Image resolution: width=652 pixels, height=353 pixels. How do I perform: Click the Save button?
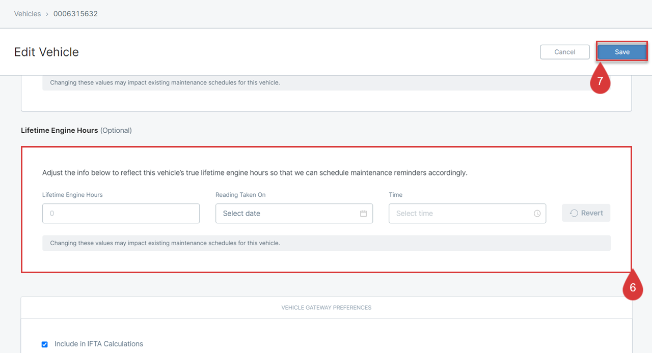(x=622, y=52)
